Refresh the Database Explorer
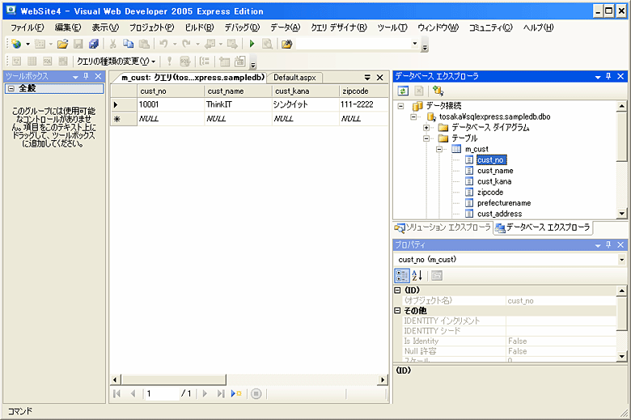This screenshot has height=420, width=631. point(403,91)
